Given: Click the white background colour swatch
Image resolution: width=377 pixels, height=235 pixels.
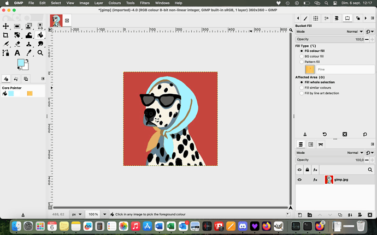Looking at the screenshot, I should (x=26, y=67).
